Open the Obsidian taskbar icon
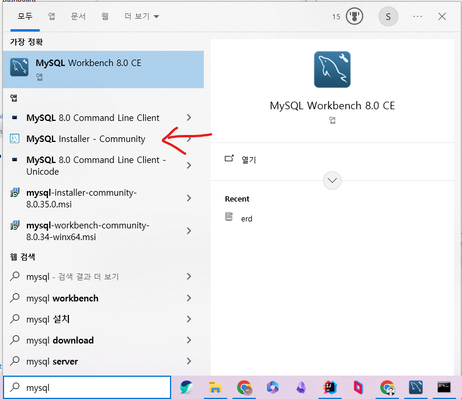The width and height of the screenshot is (462, 399). point(301,387)
